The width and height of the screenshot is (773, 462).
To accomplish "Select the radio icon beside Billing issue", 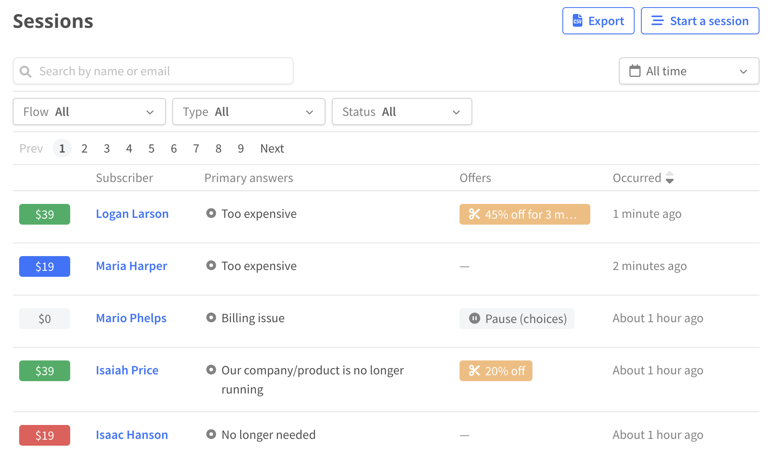I will point(211,318).
